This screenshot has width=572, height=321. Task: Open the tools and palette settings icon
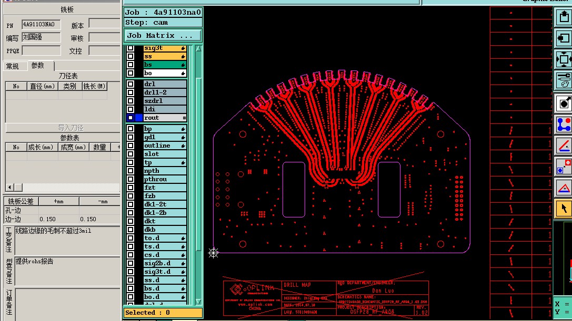pos(564,80)
